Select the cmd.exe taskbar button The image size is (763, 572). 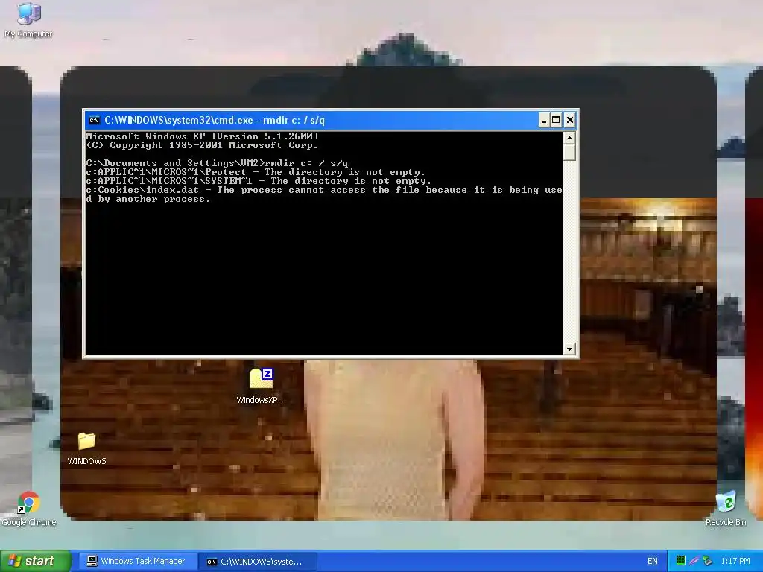[259, 562]
